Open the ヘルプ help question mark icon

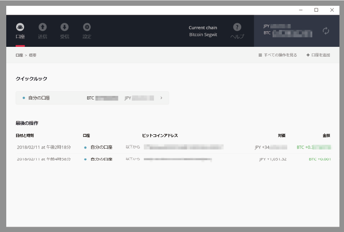click(x=237, y=27)
